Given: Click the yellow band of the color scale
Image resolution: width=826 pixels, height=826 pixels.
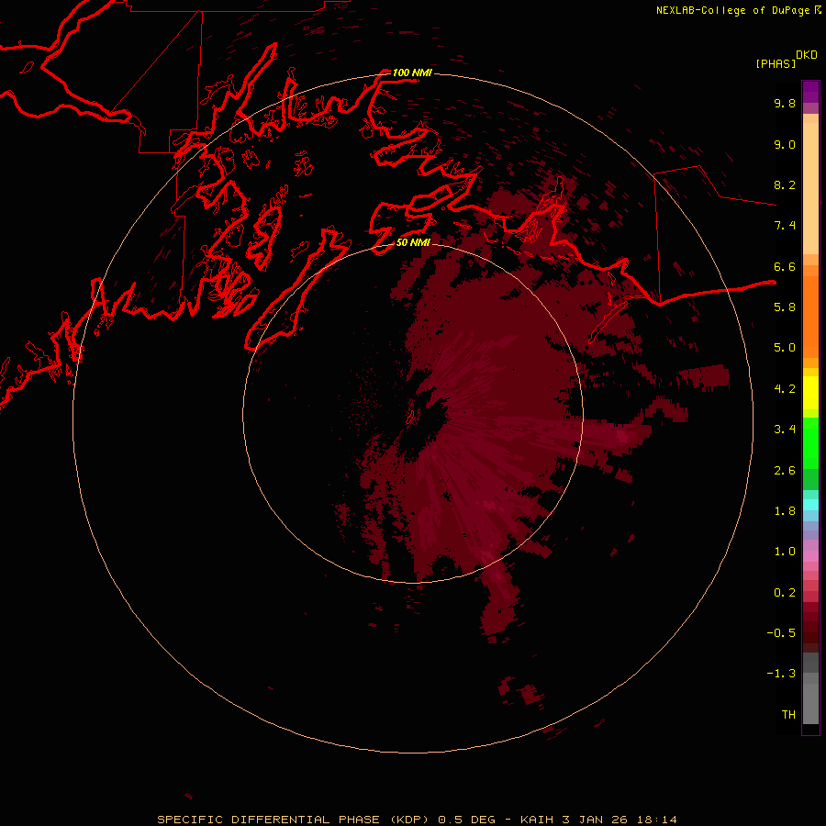Looking at the screenshot, I should pos(810,393).
